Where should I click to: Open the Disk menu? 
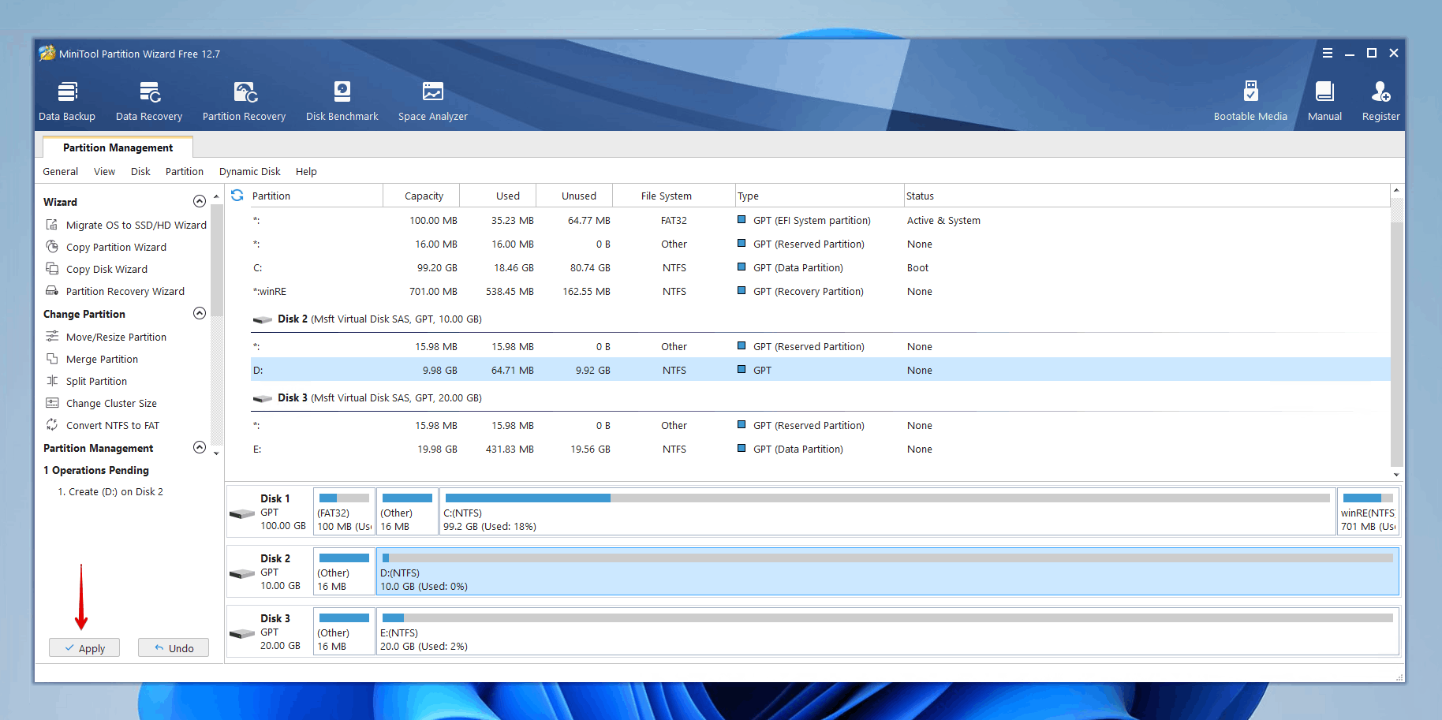140,171
